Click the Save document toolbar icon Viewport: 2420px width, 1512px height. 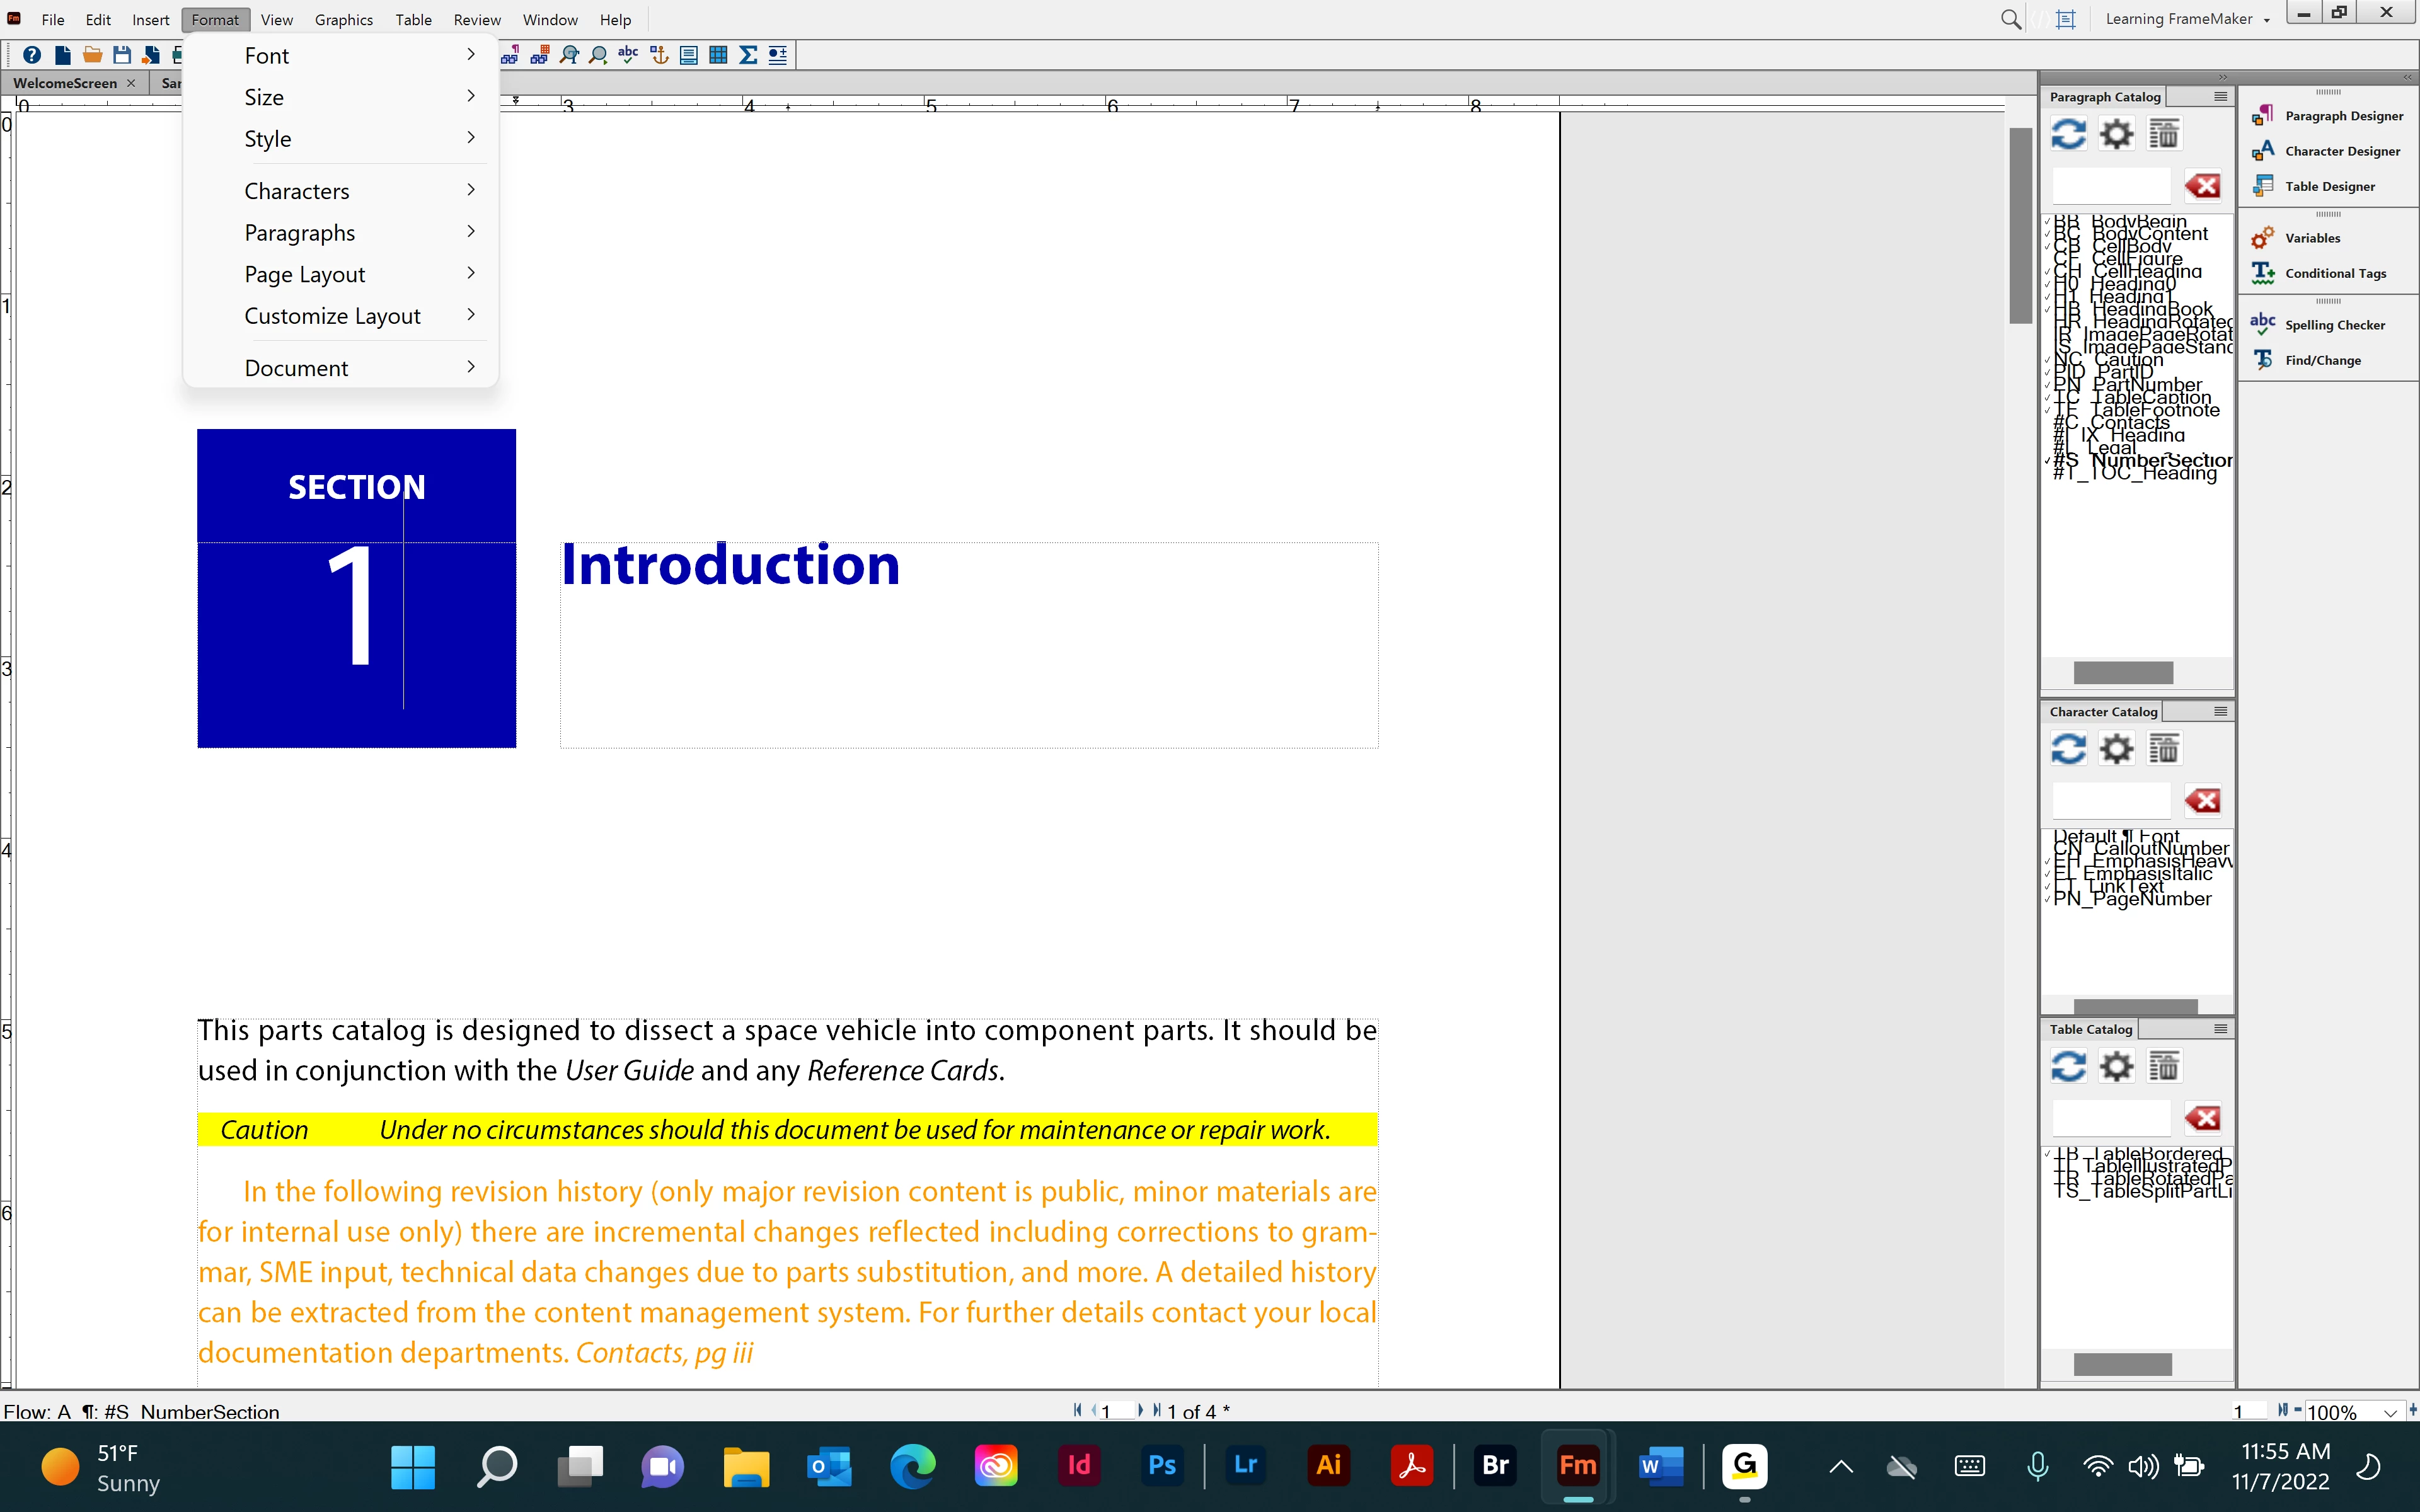122,55
